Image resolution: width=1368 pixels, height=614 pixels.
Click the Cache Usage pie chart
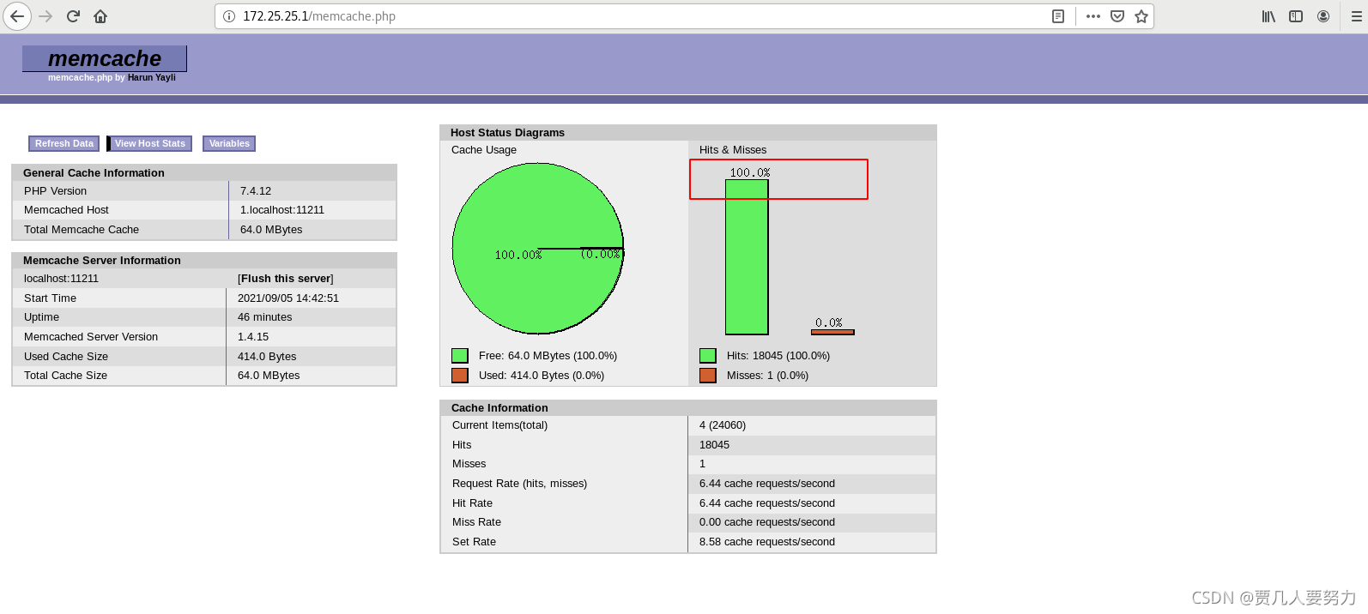tap(538, 249)
